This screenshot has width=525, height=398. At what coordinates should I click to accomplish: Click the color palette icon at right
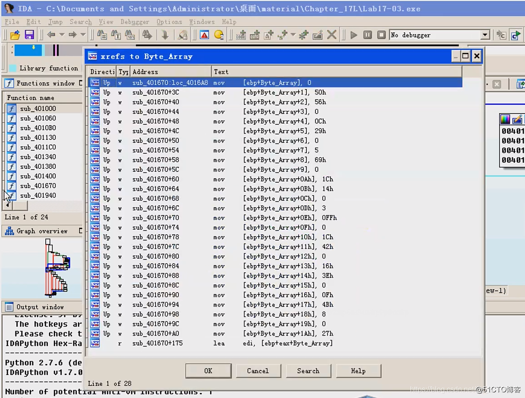[x=505, y=119]
